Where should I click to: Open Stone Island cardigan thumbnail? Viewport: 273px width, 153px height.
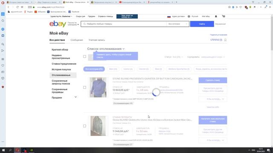[x=98, y=88]
